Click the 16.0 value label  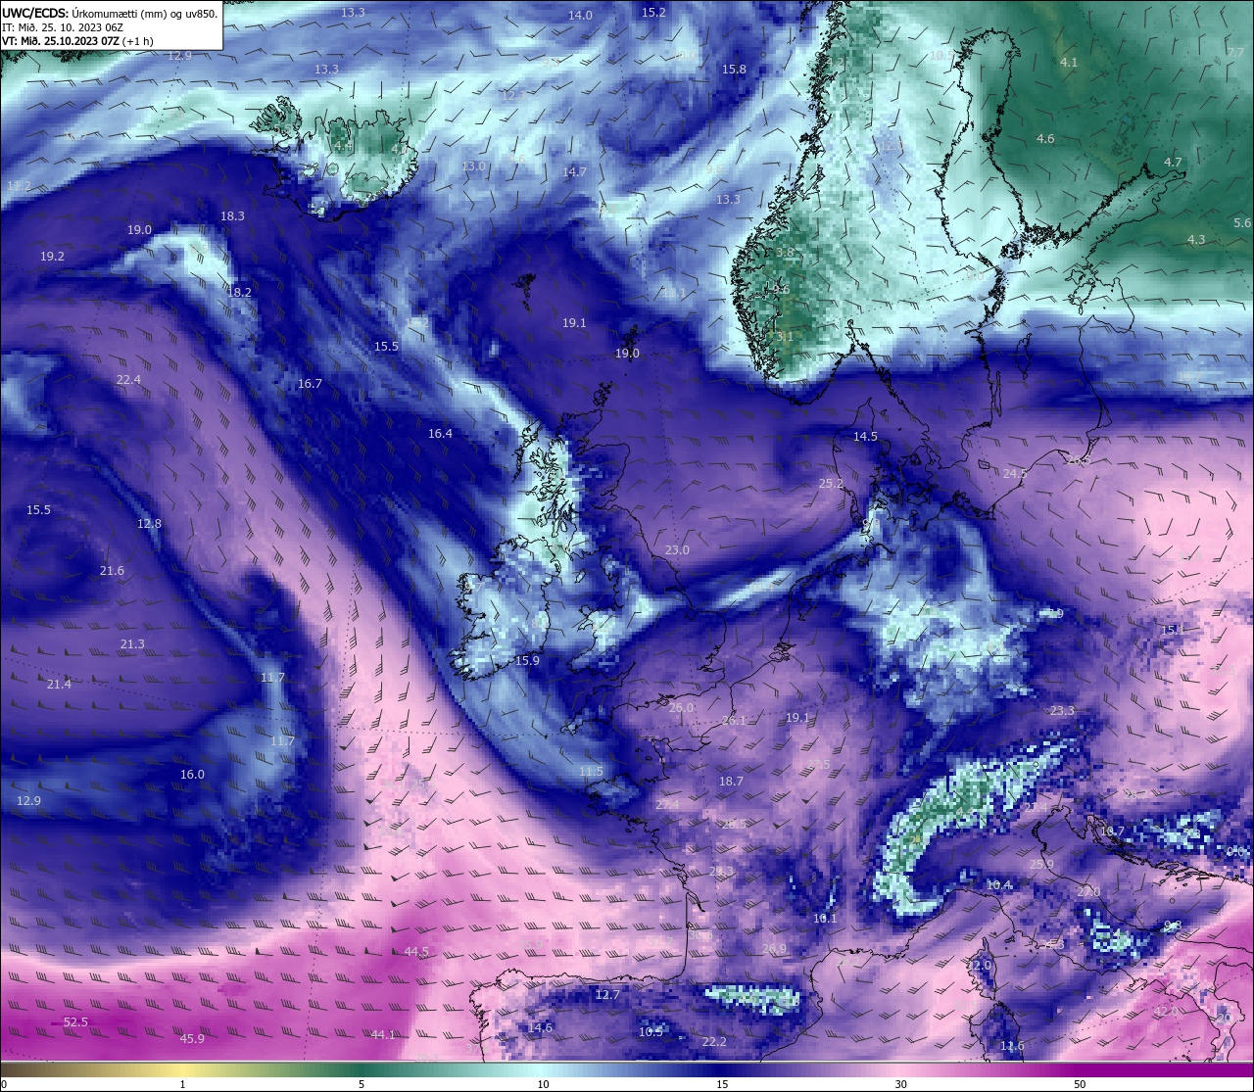(x=192, y=774)
